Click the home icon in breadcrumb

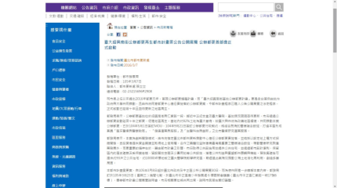tap(110, 27)
